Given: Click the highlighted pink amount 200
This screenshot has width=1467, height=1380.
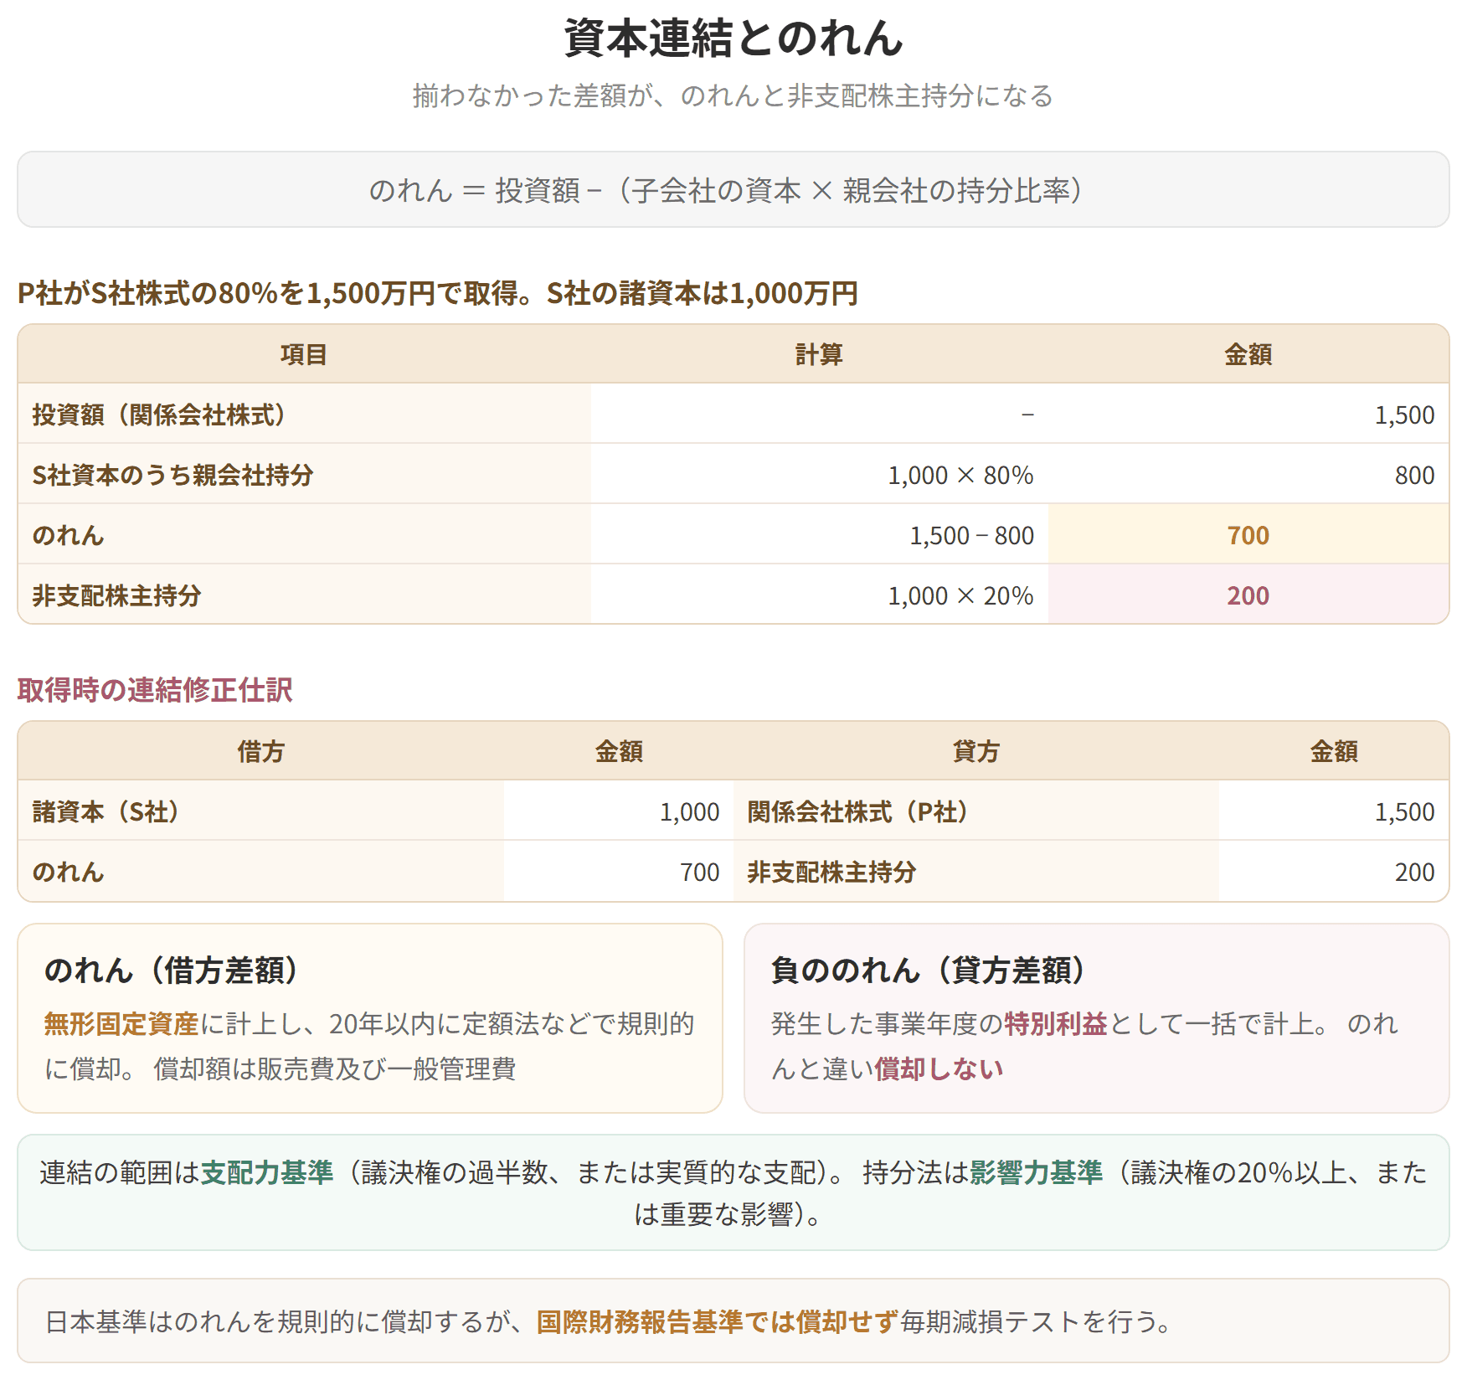Looking at the screenshot, I should [1248, 595].
